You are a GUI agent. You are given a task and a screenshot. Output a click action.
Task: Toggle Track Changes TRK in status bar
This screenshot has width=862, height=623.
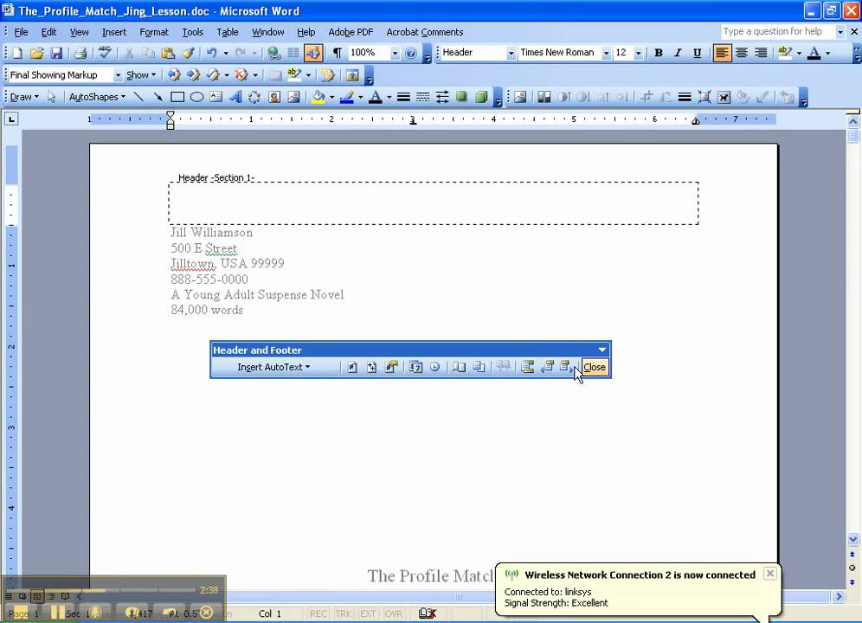pyautogui.click(x=343, y=613)
